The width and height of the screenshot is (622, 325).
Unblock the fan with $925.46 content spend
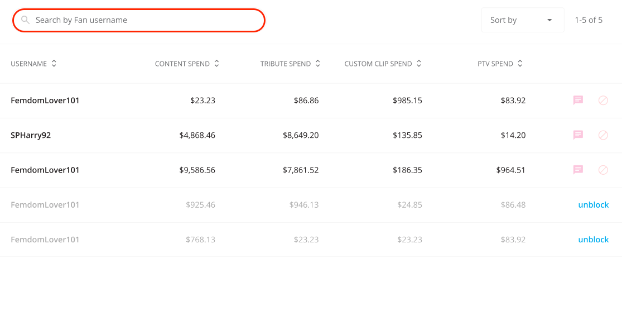point(594,204)
